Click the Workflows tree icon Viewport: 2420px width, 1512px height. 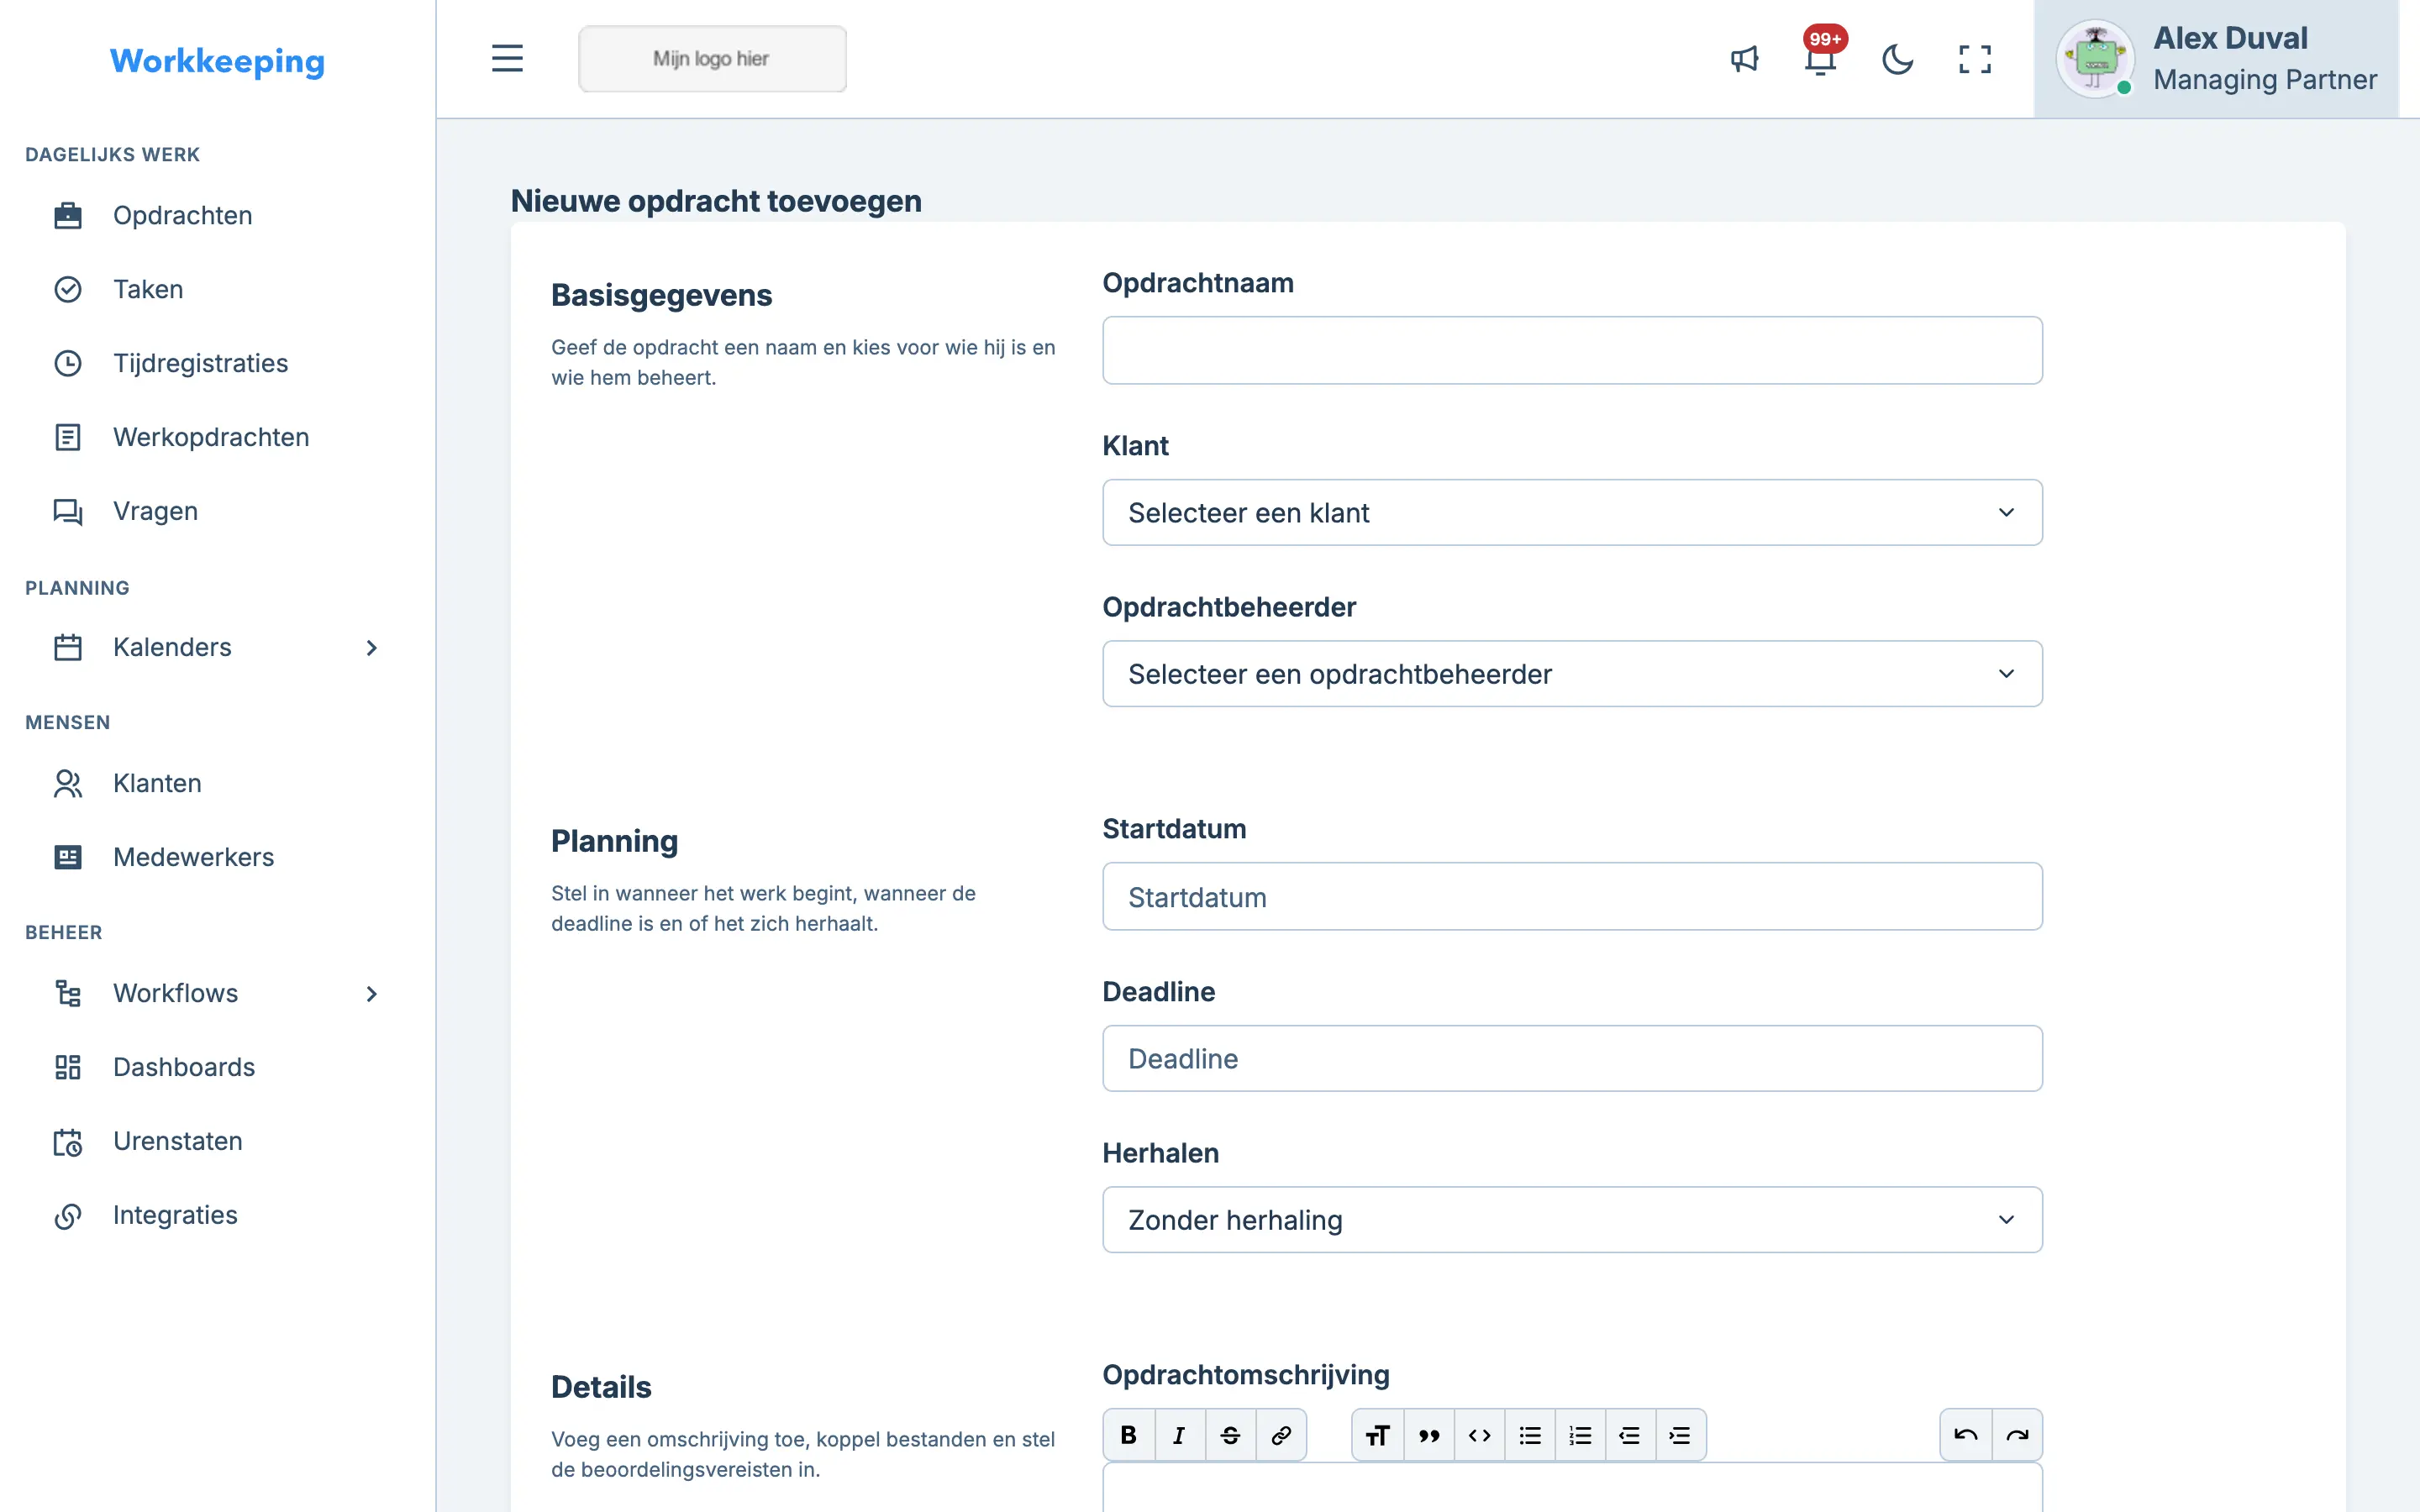coord(68,993)
